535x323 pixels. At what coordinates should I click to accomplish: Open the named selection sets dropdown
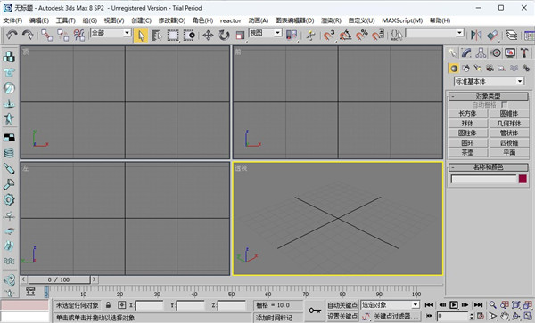pyautogui.click(x=435, y=33)
